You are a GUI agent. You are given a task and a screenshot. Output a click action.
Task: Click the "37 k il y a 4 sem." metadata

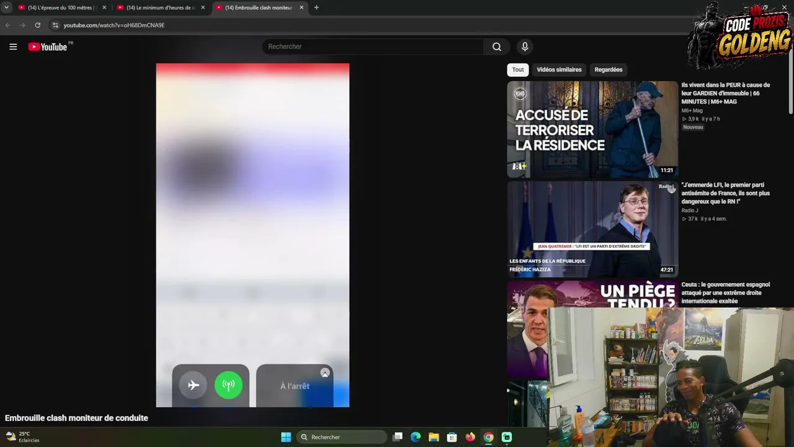[704, 219]
